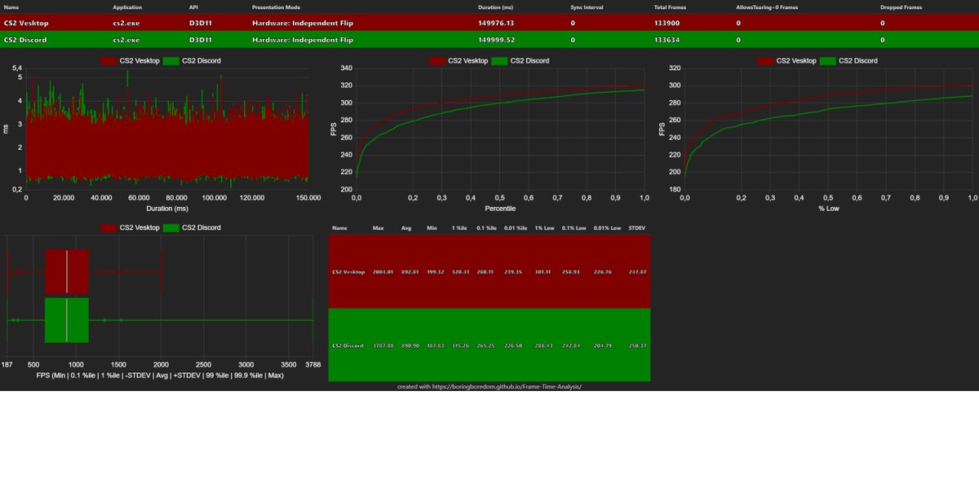Click the Avg header in stats table

(x=406, y=228)
